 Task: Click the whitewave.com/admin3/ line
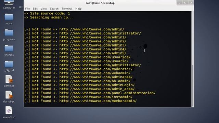point(75,45)
